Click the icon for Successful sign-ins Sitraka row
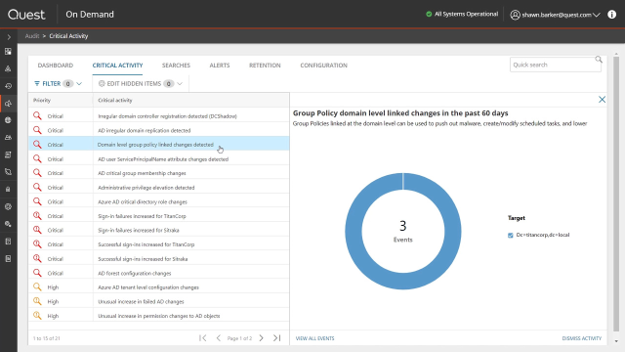The height and width of the screenshot is (352, 625). [x=37, y=258]
